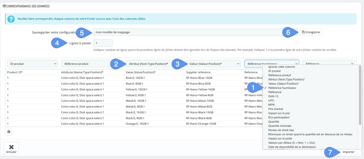This screenshot has height=159, width=364.
Task: Choose 'EAN-13' in the open list
Action: (273, 96)
